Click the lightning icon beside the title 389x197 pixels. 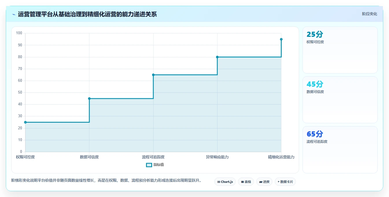(x=14, y=14)
